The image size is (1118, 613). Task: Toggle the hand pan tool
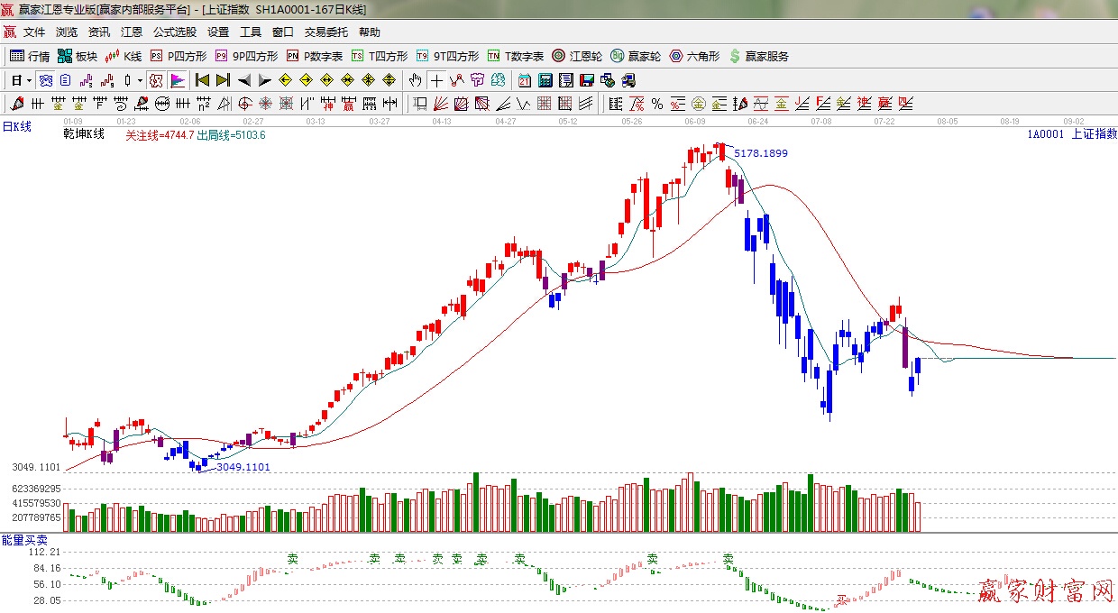tap(415, 80)
